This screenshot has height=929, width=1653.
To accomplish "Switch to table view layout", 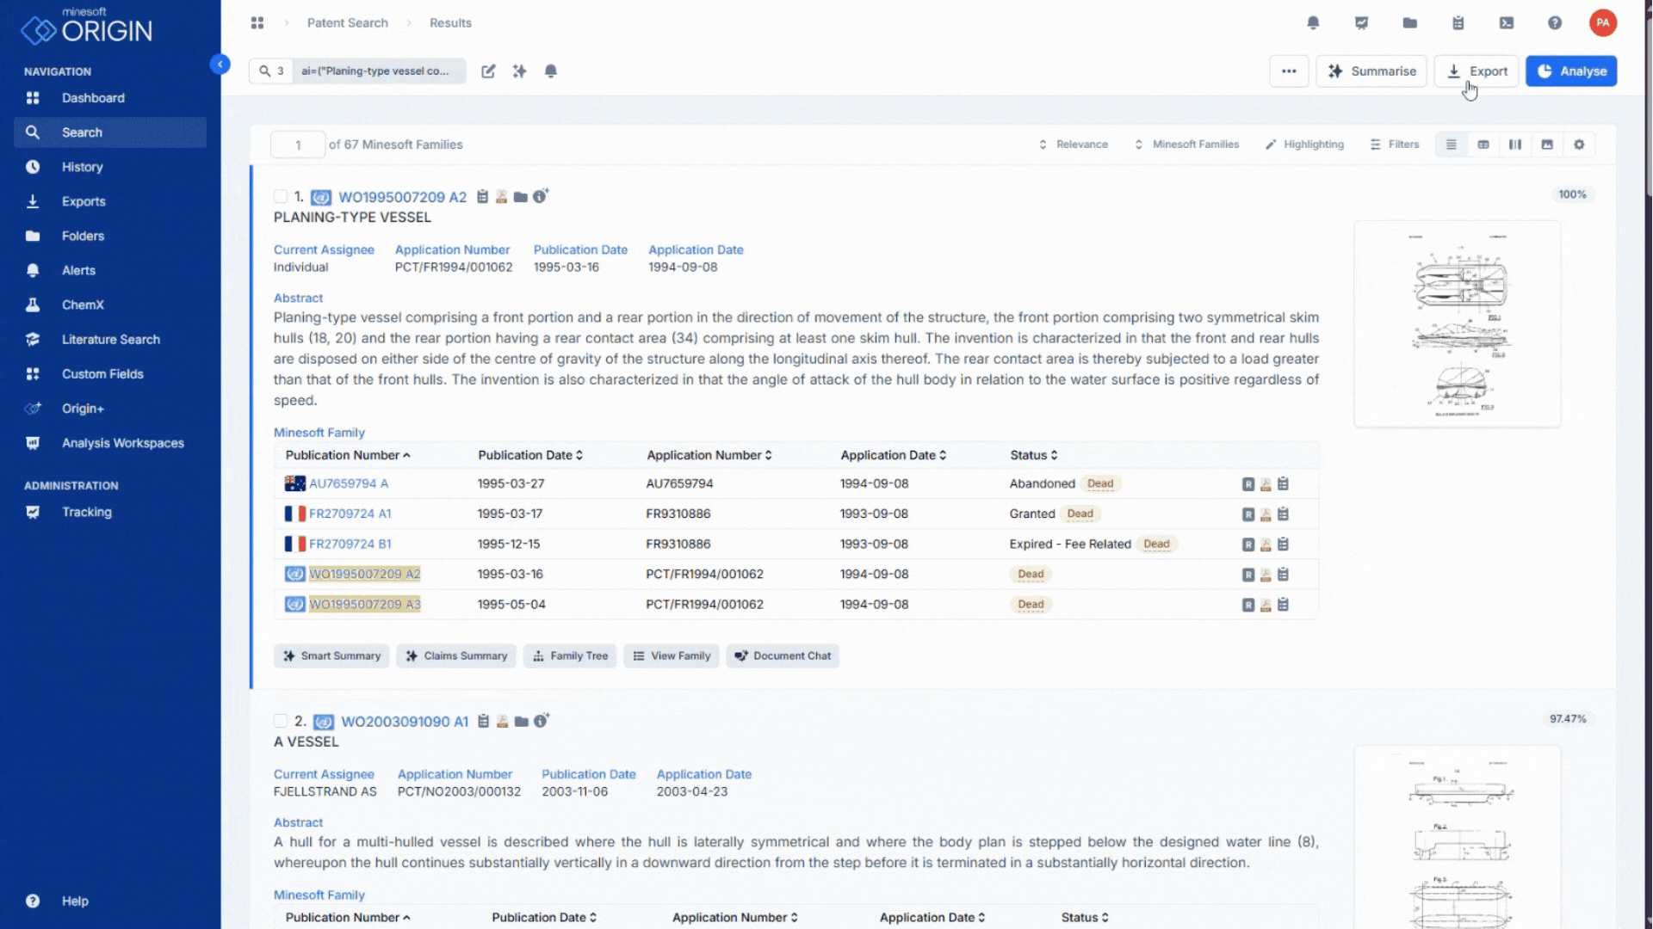I will click(1483, 145).
